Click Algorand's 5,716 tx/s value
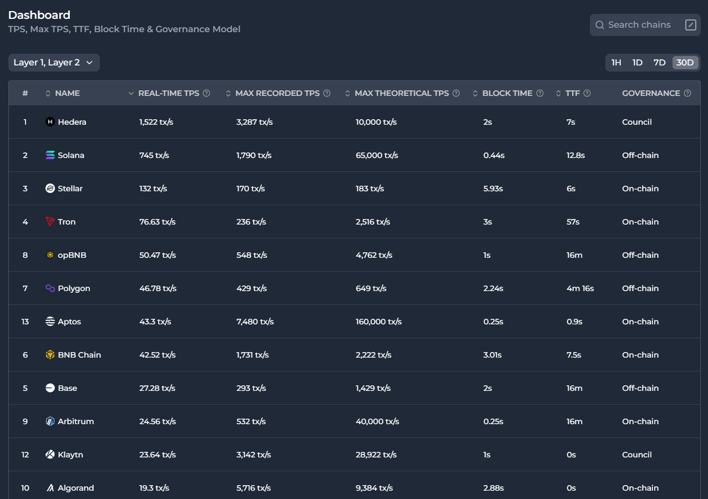The width and height of the screenshot is (708, 499). tap(254, 488)
